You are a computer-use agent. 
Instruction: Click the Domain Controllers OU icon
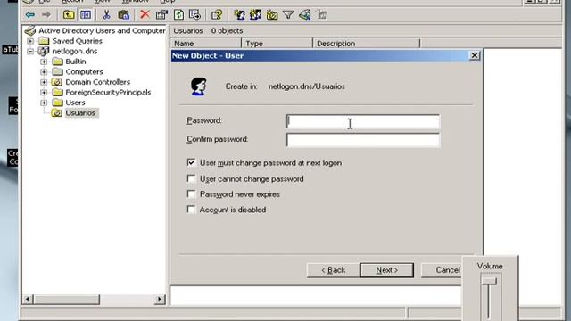click(x=57, y=82)
